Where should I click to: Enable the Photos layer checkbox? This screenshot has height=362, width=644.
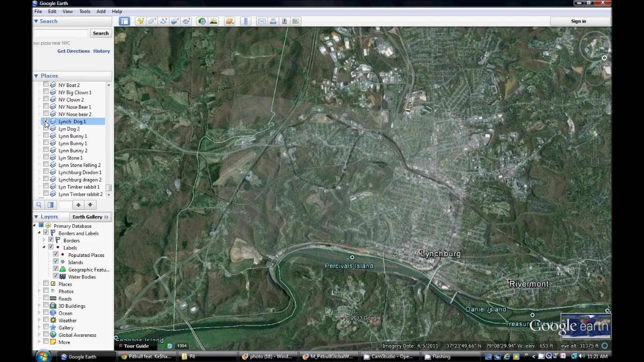click(46, 291)
